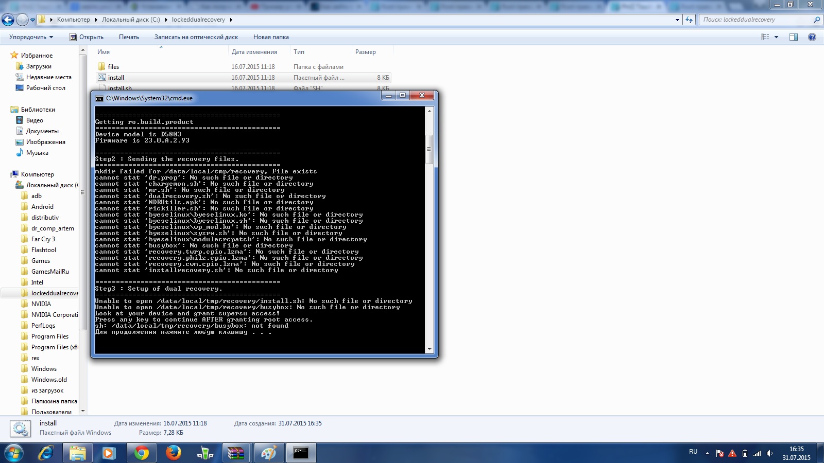
Task: Click Записать на оптический диск
Action: coord(196,37)
